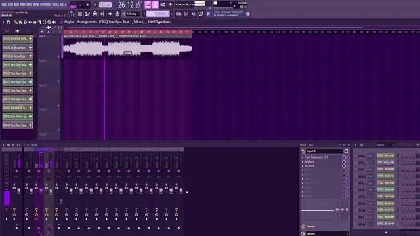Select the playlist draw pencil tool
420x236 pixels.
coord(16,22)
